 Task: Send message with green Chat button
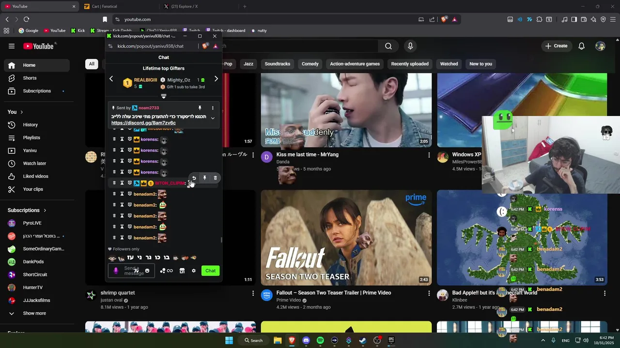pos(210,271)
